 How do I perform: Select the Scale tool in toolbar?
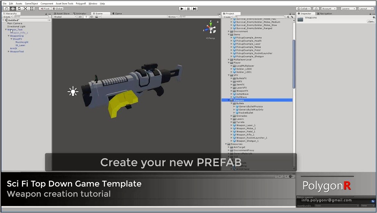coord(26,9)
